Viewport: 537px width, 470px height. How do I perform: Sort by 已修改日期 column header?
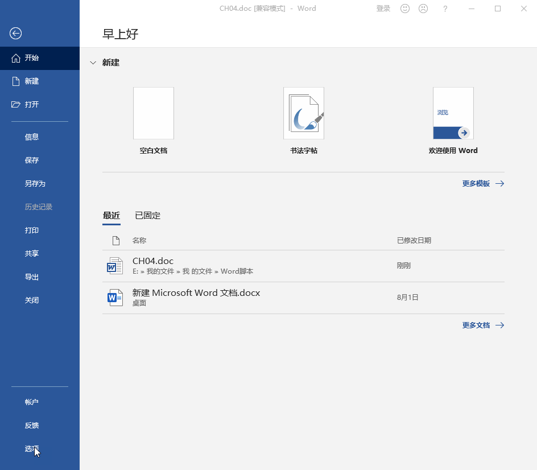(414, 241)
